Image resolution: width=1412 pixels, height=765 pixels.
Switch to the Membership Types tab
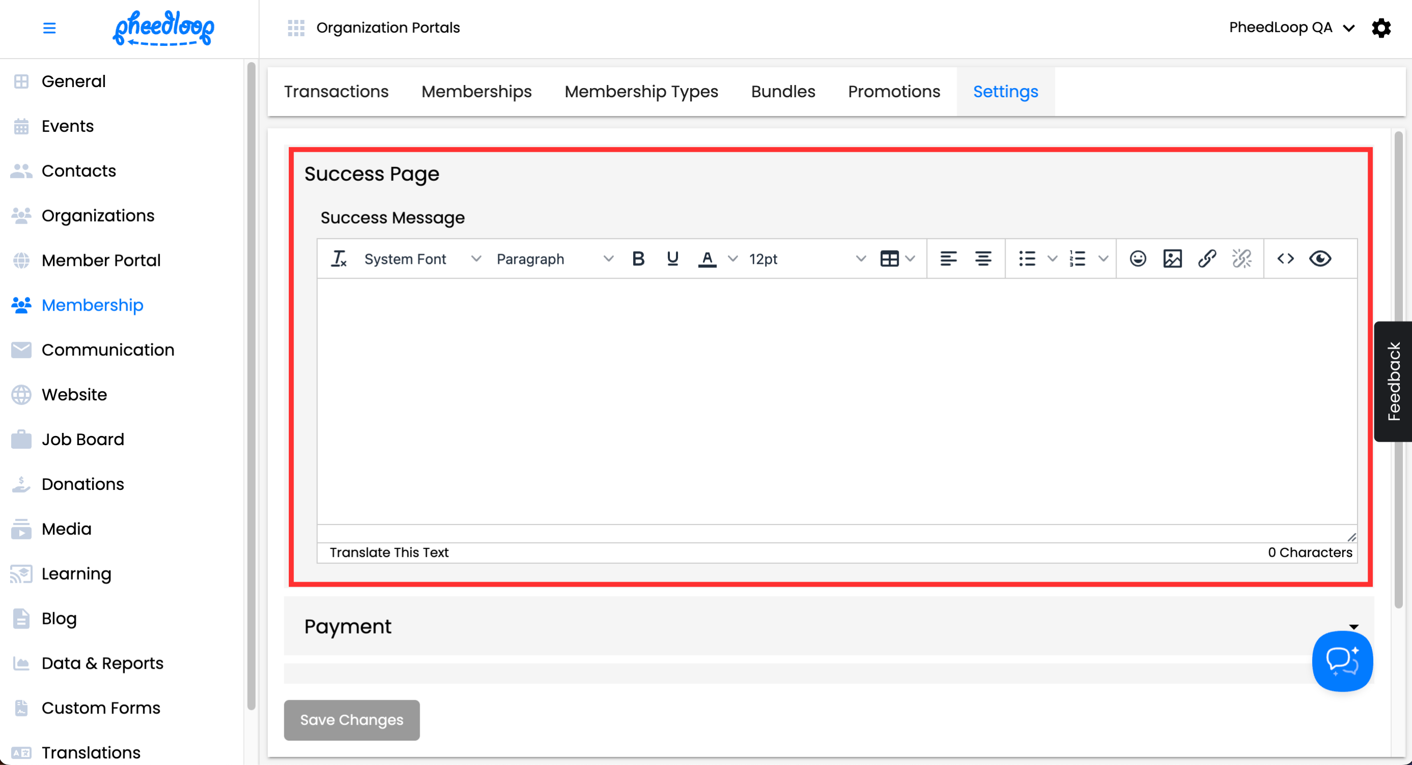[641, 92]
